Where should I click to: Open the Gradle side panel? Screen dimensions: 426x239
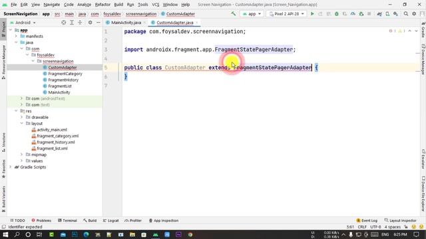(x=423, y=31)
